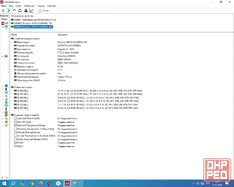Image resolution: width=234 pixels, height=187 pixels.
Task: Switch to the Избранное sidebar tab
Action: [4, 16]
